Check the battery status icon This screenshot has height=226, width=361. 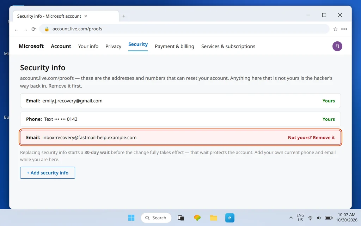tap(329, 218)
